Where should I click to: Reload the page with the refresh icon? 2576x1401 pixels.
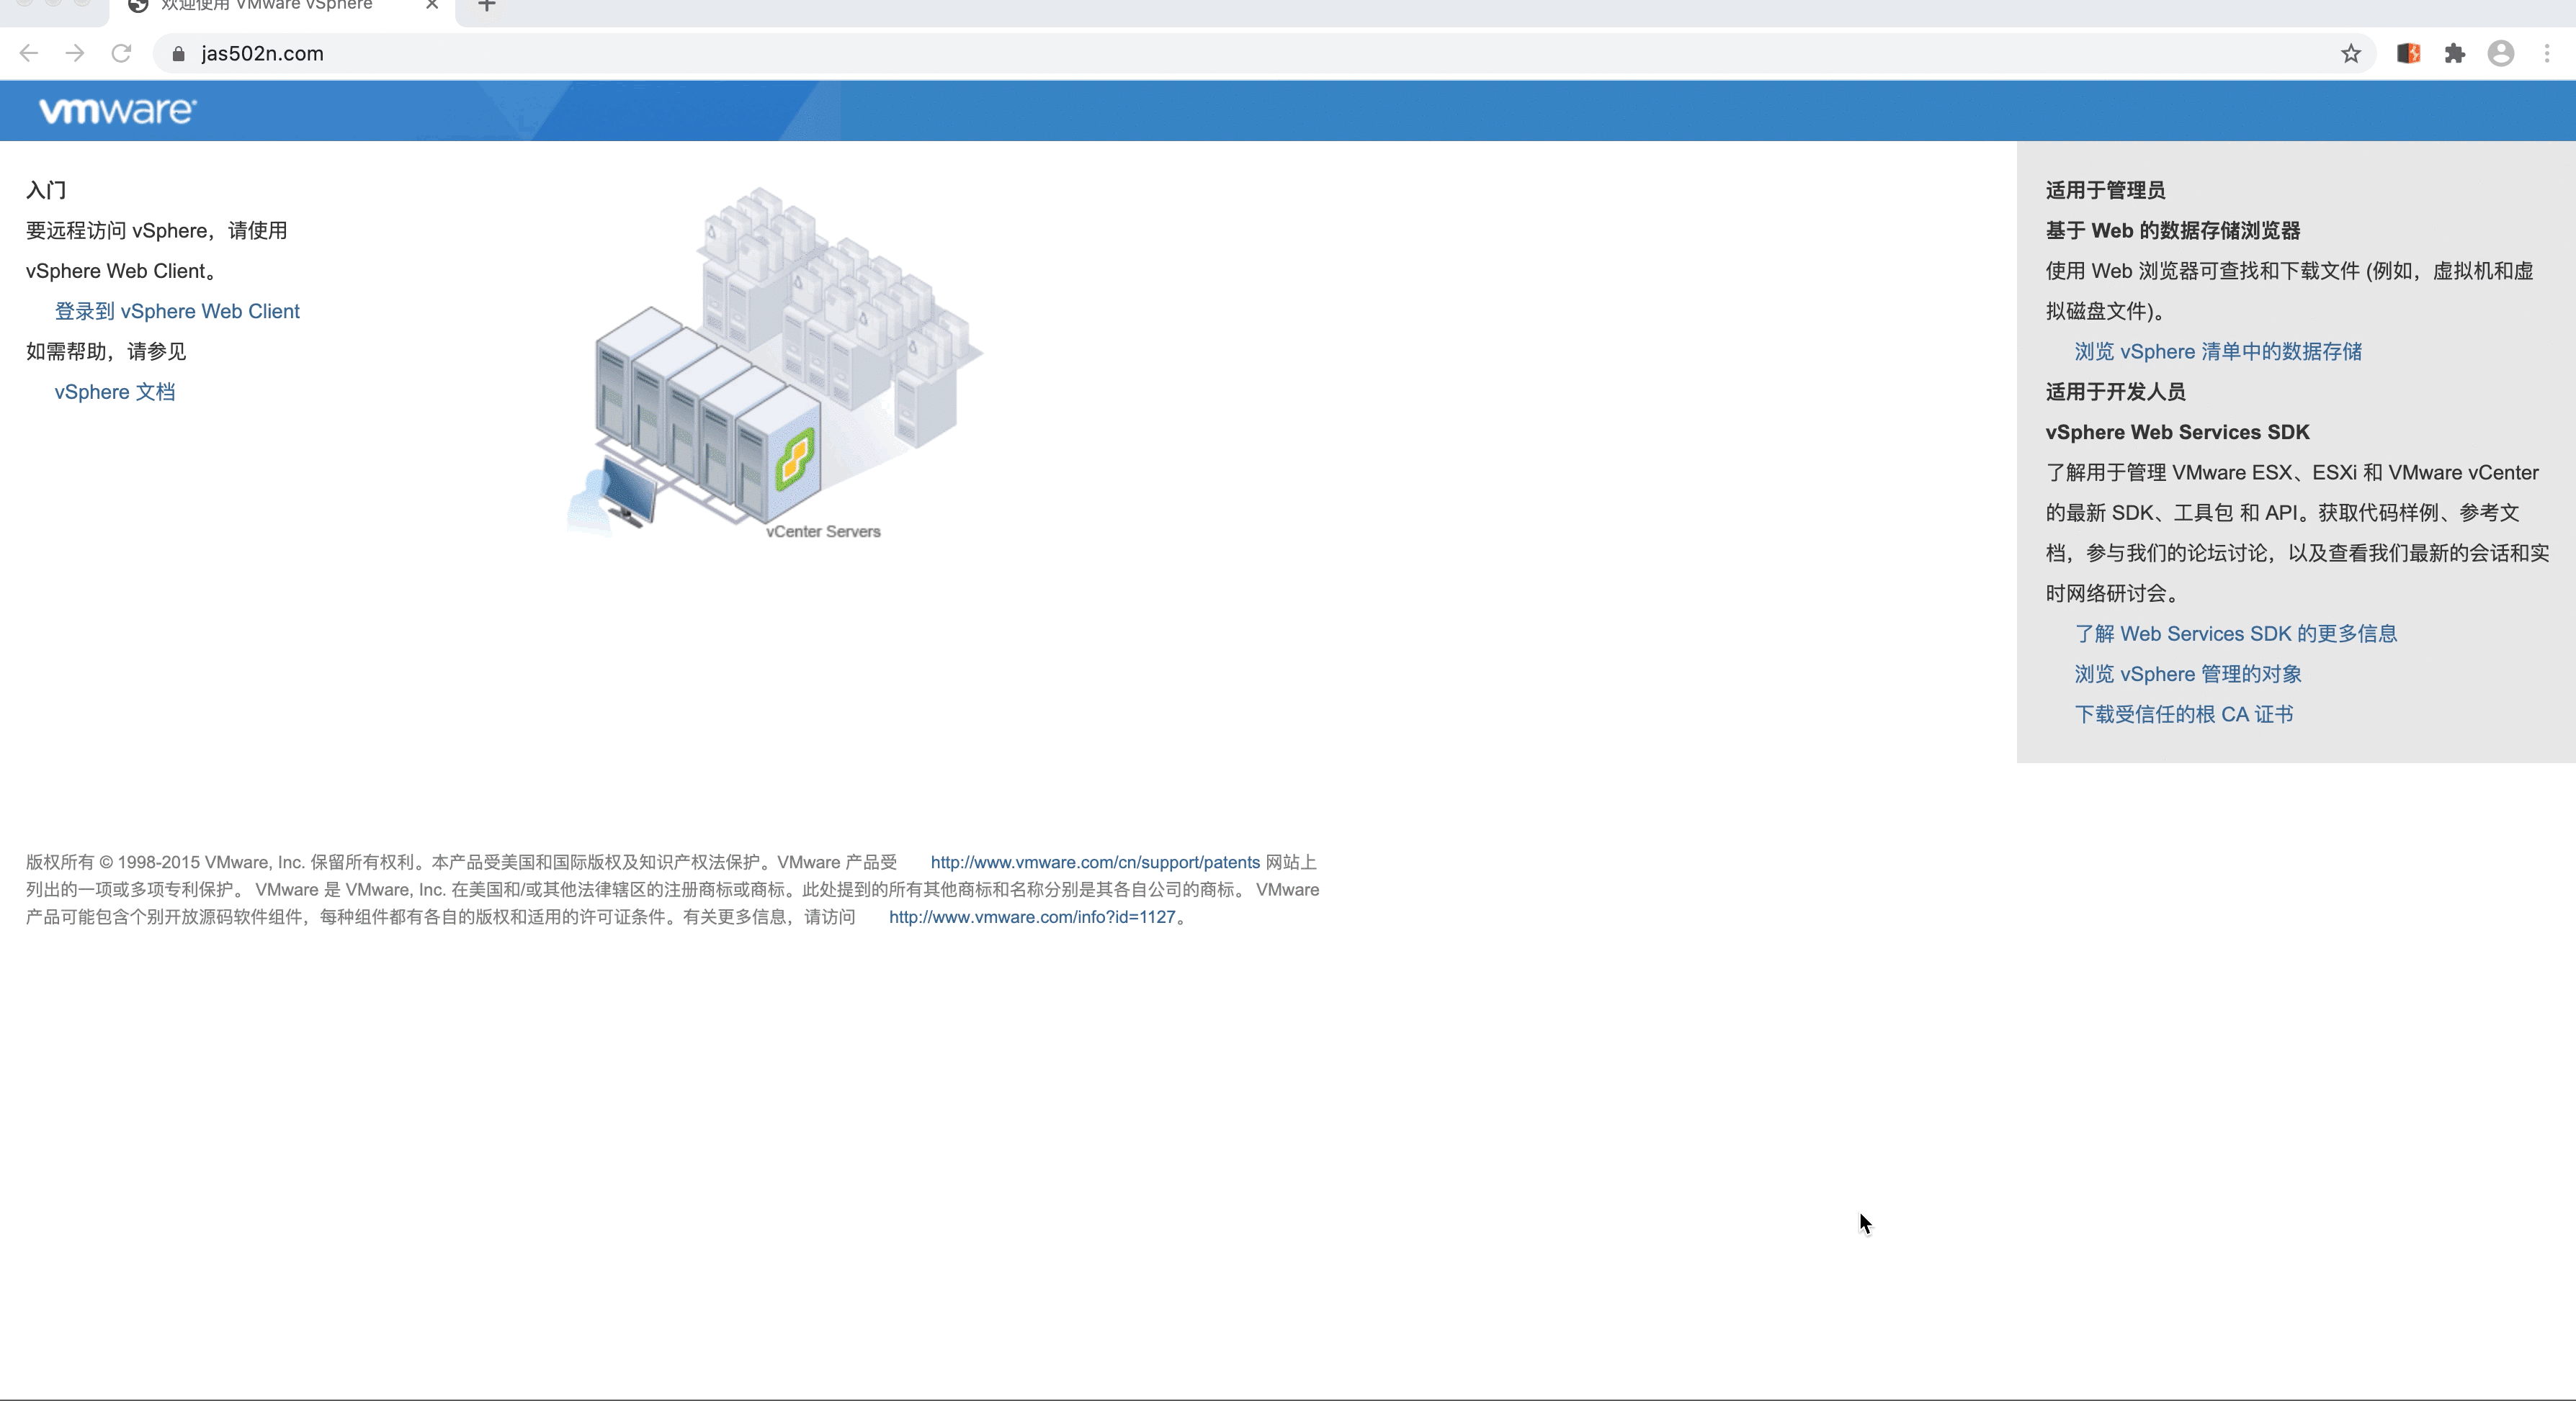coord(121,53)
